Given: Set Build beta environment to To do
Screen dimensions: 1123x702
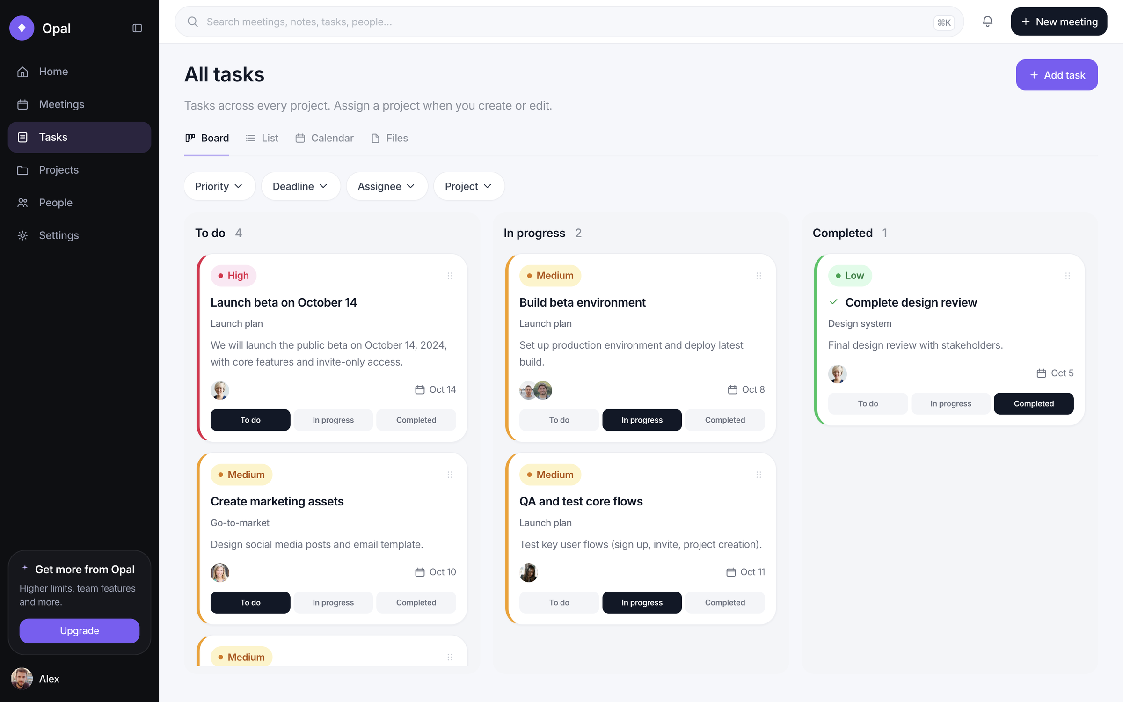Looking at the screenshot, I should tap(559, 420).
